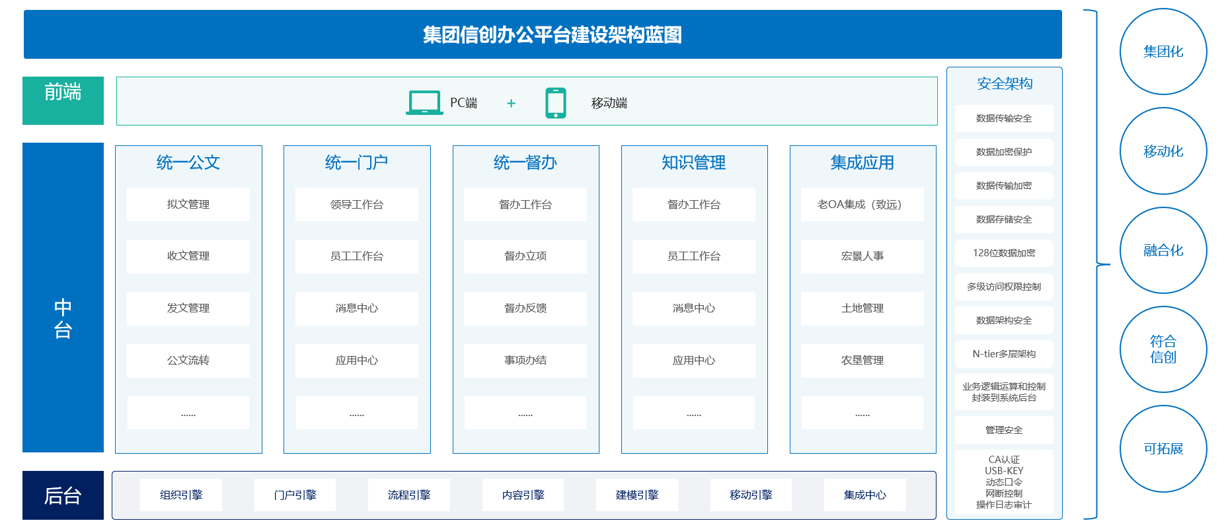Click the mobile phone icon beside 移动端
The height and width of the screenshot is (531, 1226).
556,103
